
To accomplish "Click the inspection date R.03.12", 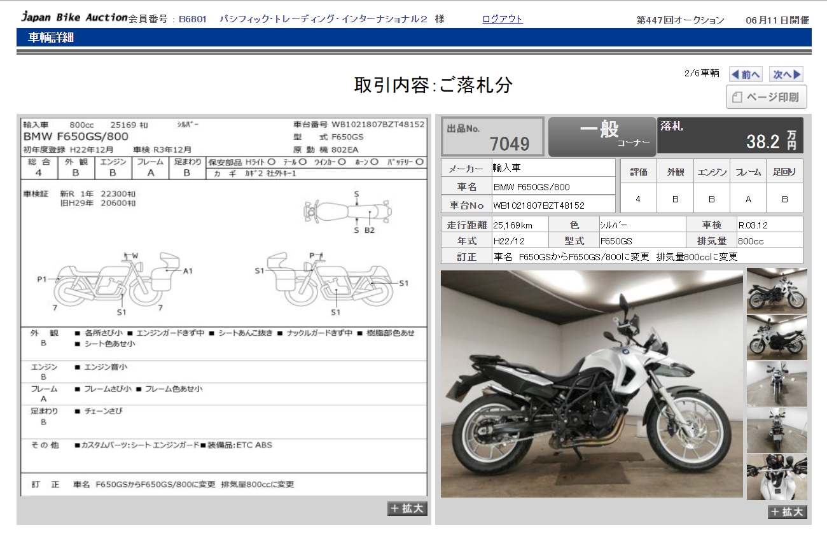I will pos(753,225).
